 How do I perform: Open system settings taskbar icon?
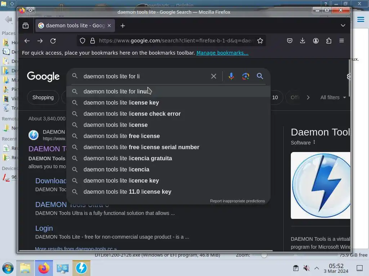click(x=63, y=268)
